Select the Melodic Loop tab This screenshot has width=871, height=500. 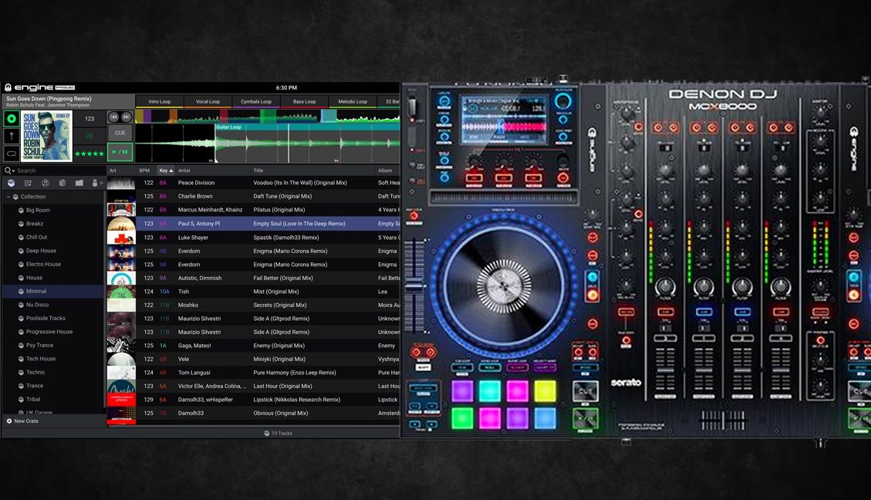pos(353,102)
